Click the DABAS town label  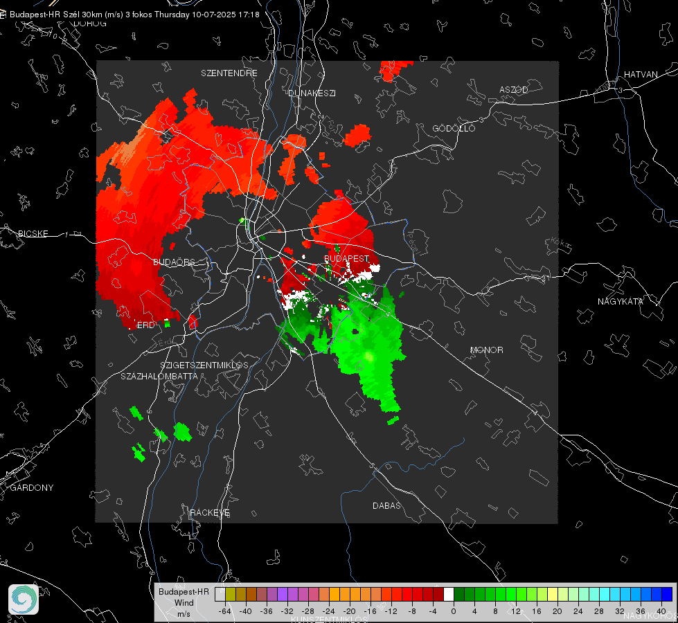[x=386, y=505]
